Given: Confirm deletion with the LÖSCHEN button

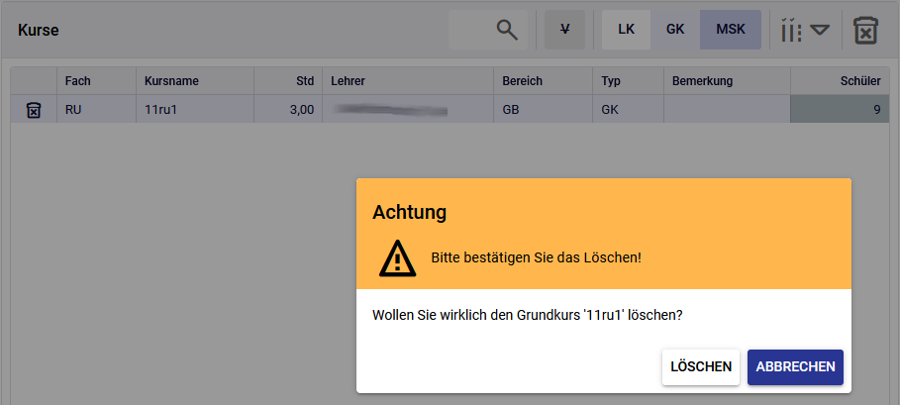Looking at the screenshot, I should pos(701,366).
